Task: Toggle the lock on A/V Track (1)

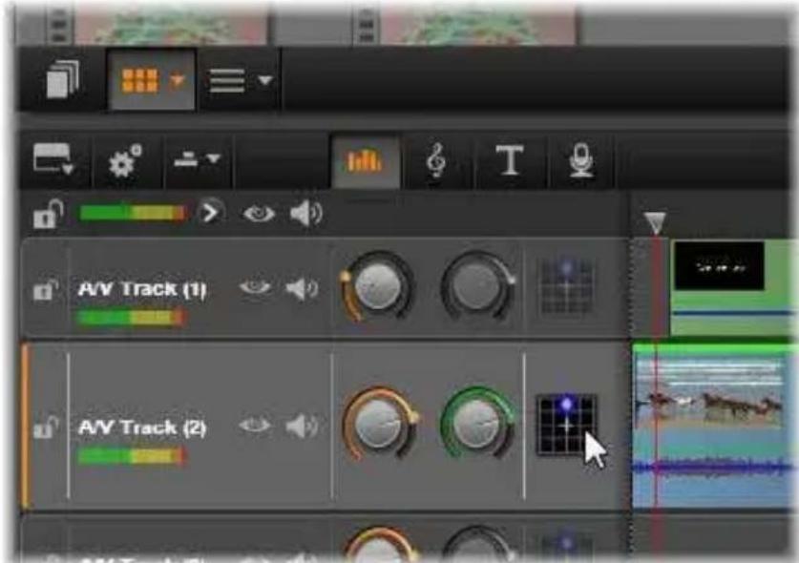Action: point(46,290)
